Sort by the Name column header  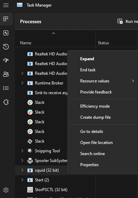click(26, 43)
